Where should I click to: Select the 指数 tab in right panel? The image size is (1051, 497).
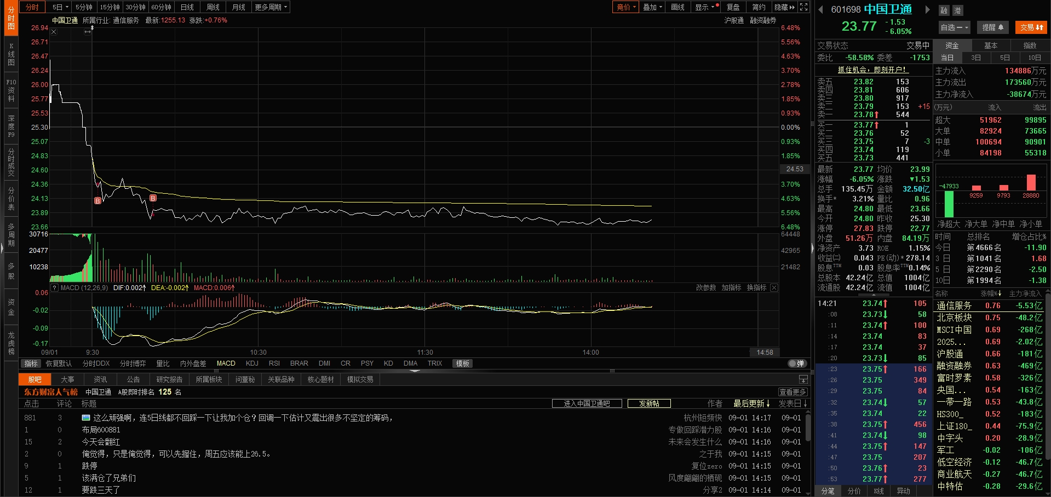click(1030, 45)
